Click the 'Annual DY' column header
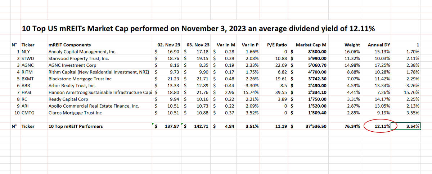Image resolution: width=432 pixels, height=174 pixels. [378, 45]
